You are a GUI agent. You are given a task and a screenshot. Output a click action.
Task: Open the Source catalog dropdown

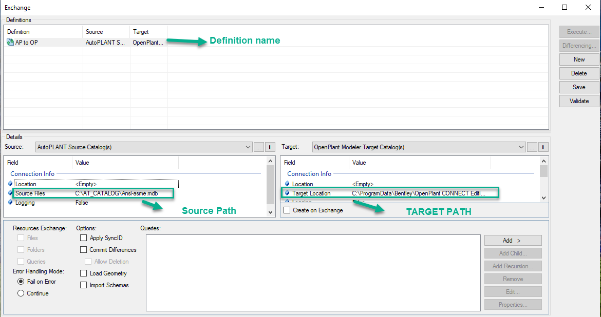144,147
